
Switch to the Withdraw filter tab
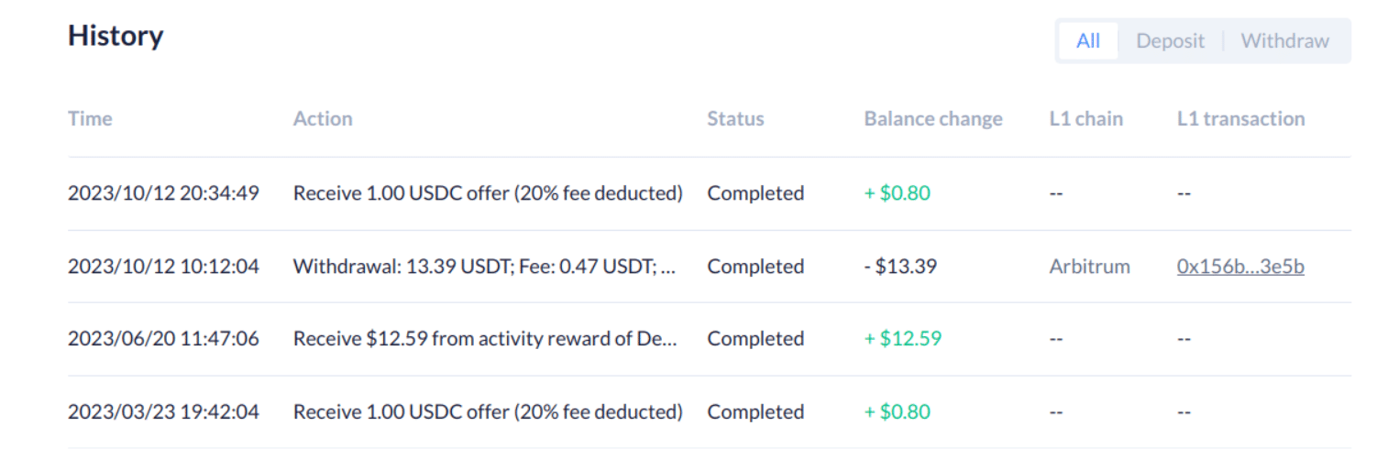point(1284,41)
